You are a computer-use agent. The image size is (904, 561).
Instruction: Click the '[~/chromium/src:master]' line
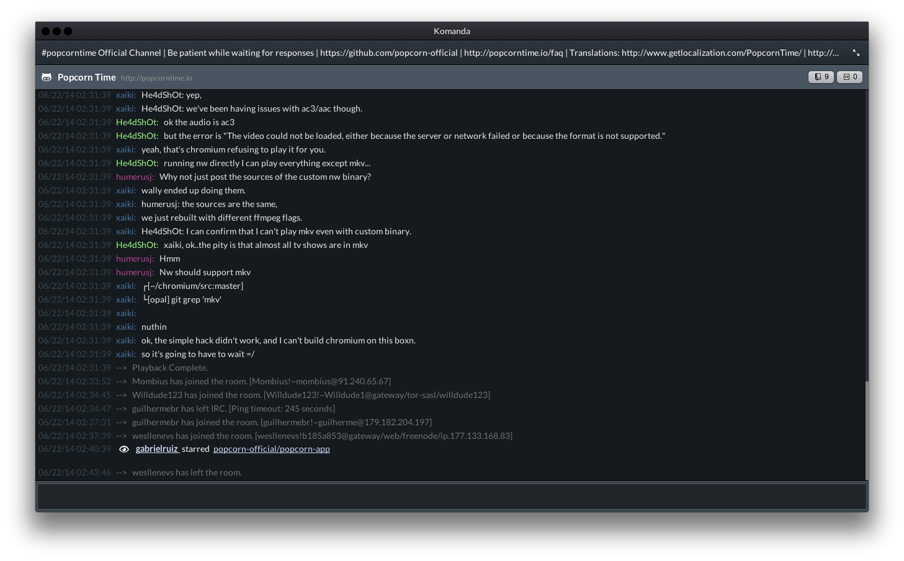point(193,286)
